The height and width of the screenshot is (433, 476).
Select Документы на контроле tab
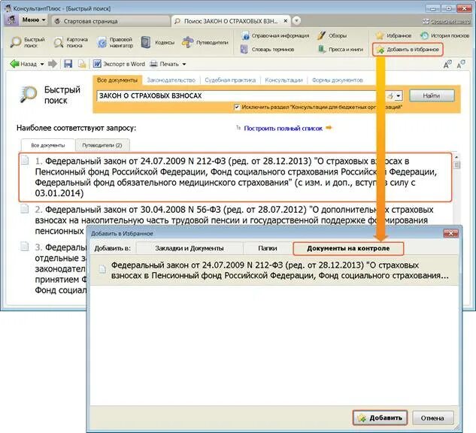click(x=348, y=248)
